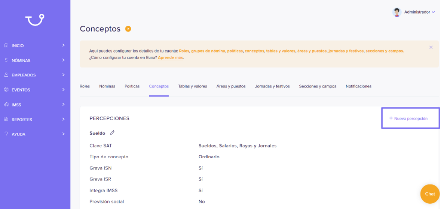Click the chart icon beside REPORTES
Image resolution: width=443 pixels, height=209 pixels.
pyautogui.click(x=6, y=119)
